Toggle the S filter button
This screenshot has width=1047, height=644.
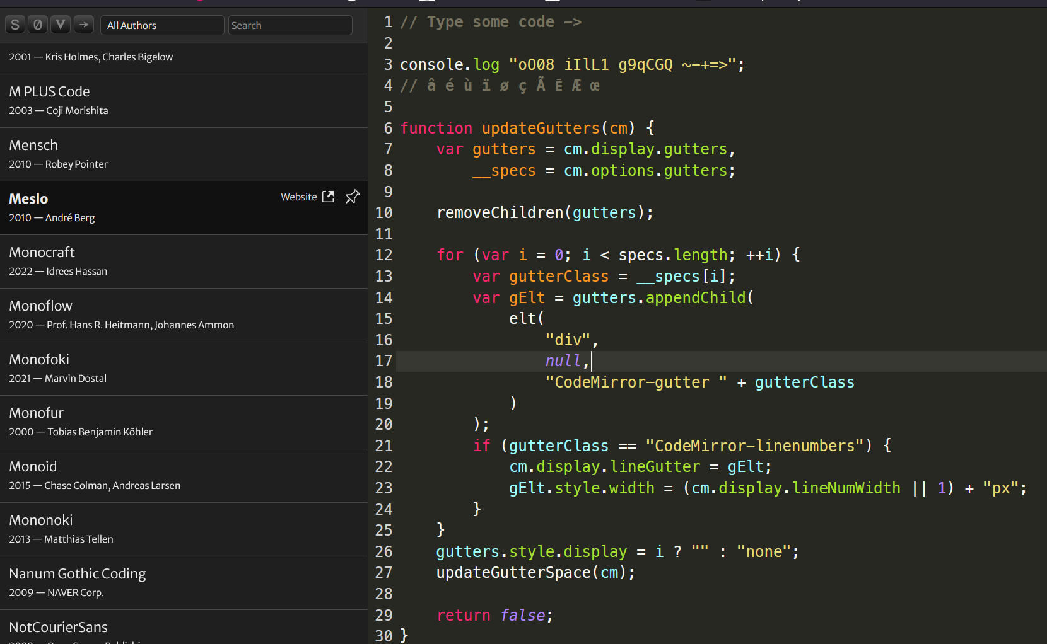pyautogui.click(x=15, y=25)
